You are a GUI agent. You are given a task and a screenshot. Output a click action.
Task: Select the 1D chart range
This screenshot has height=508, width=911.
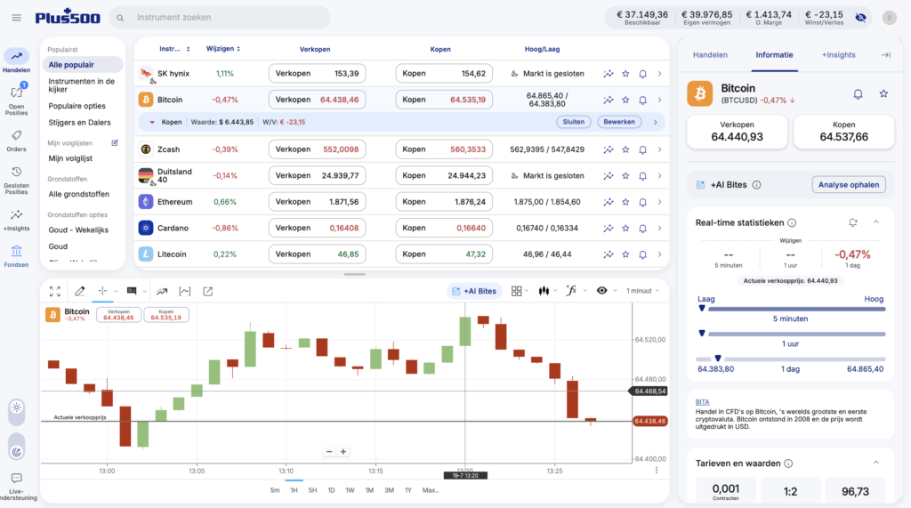[331, 490]
